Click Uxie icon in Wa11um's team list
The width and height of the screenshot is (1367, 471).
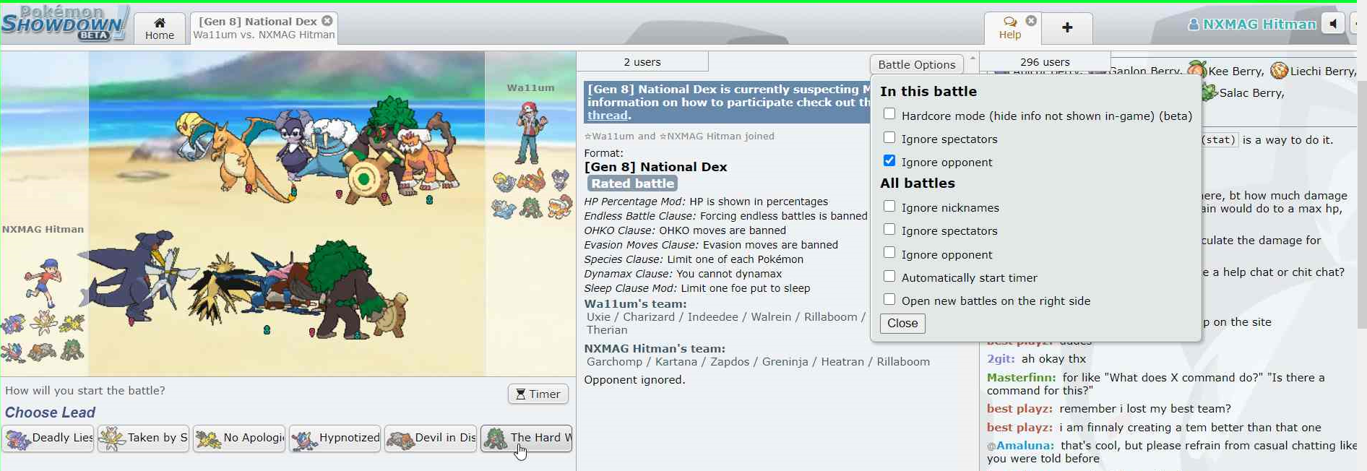pos(504,182)
